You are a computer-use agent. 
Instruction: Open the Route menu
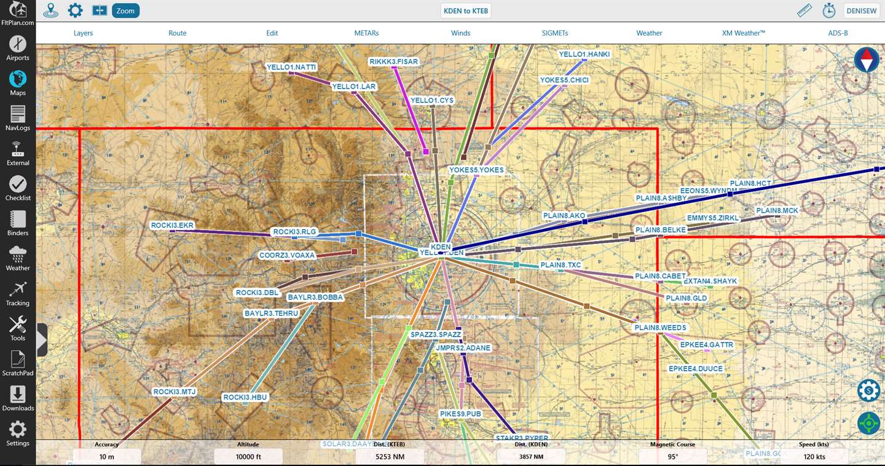click(178, 33)
